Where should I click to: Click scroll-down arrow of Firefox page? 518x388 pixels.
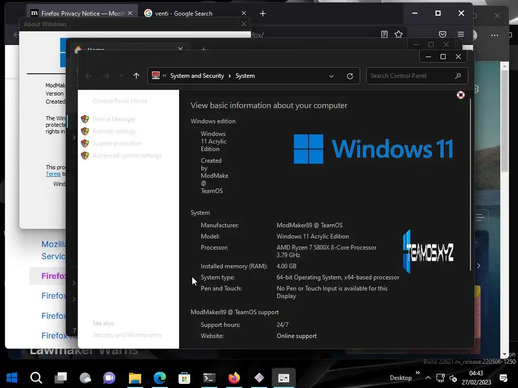click(504, 354)
